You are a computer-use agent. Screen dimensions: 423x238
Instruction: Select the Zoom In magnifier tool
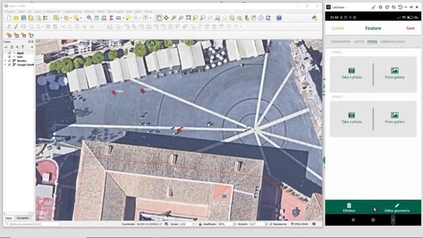(173, 18)
